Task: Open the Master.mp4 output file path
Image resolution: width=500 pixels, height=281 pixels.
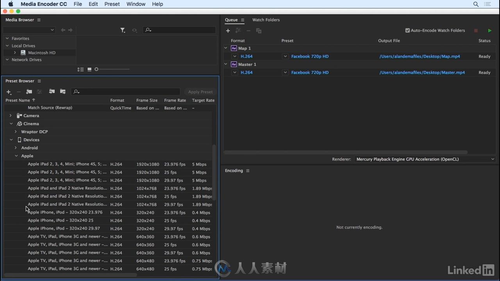Action: [x=422, y=73]
